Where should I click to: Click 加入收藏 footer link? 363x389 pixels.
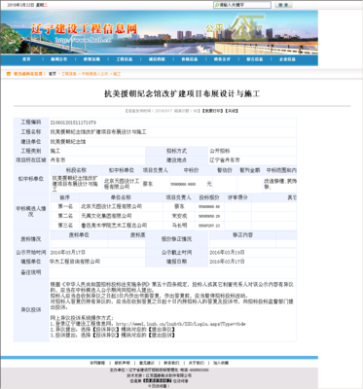coord(221,363)
